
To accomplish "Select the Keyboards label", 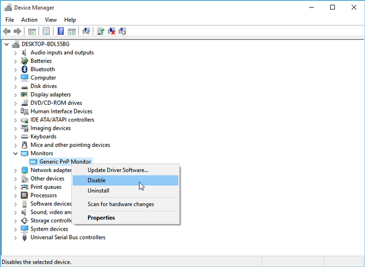I will click(x=43, y=137).
